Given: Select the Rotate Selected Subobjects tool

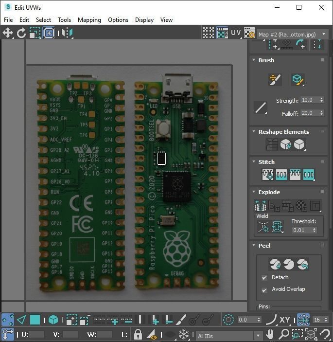Looking at the screenshot, I should (21, 33).
